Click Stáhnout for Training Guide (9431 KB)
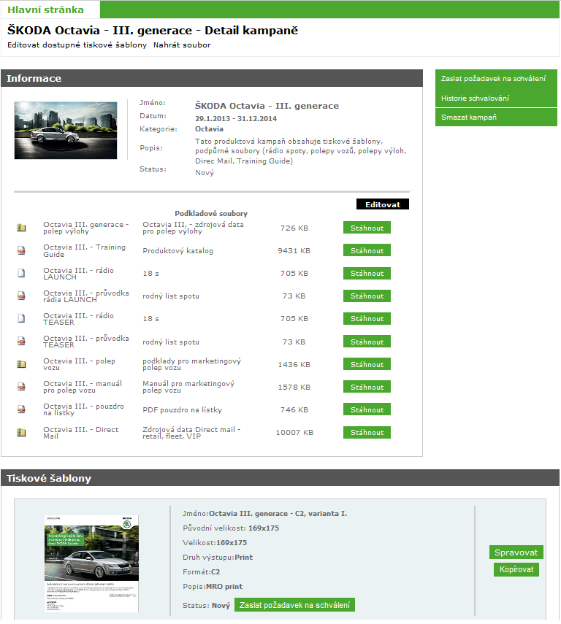This screenshot has width=561, height=624. click(x=367, y=251)
